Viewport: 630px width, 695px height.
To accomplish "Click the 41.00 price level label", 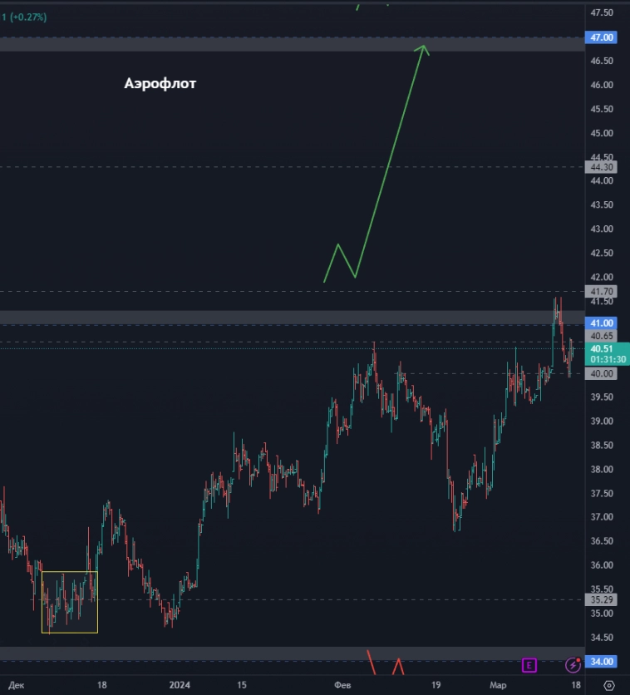I will pos(602,323).
